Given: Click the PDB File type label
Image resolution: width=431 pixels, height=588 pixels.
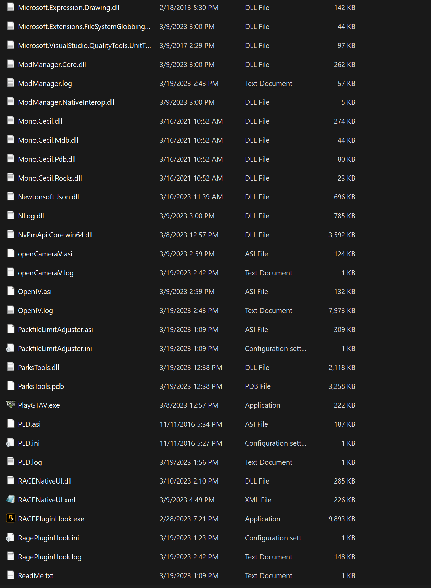Looking at the screenshot, I should (x=258, y=386).
